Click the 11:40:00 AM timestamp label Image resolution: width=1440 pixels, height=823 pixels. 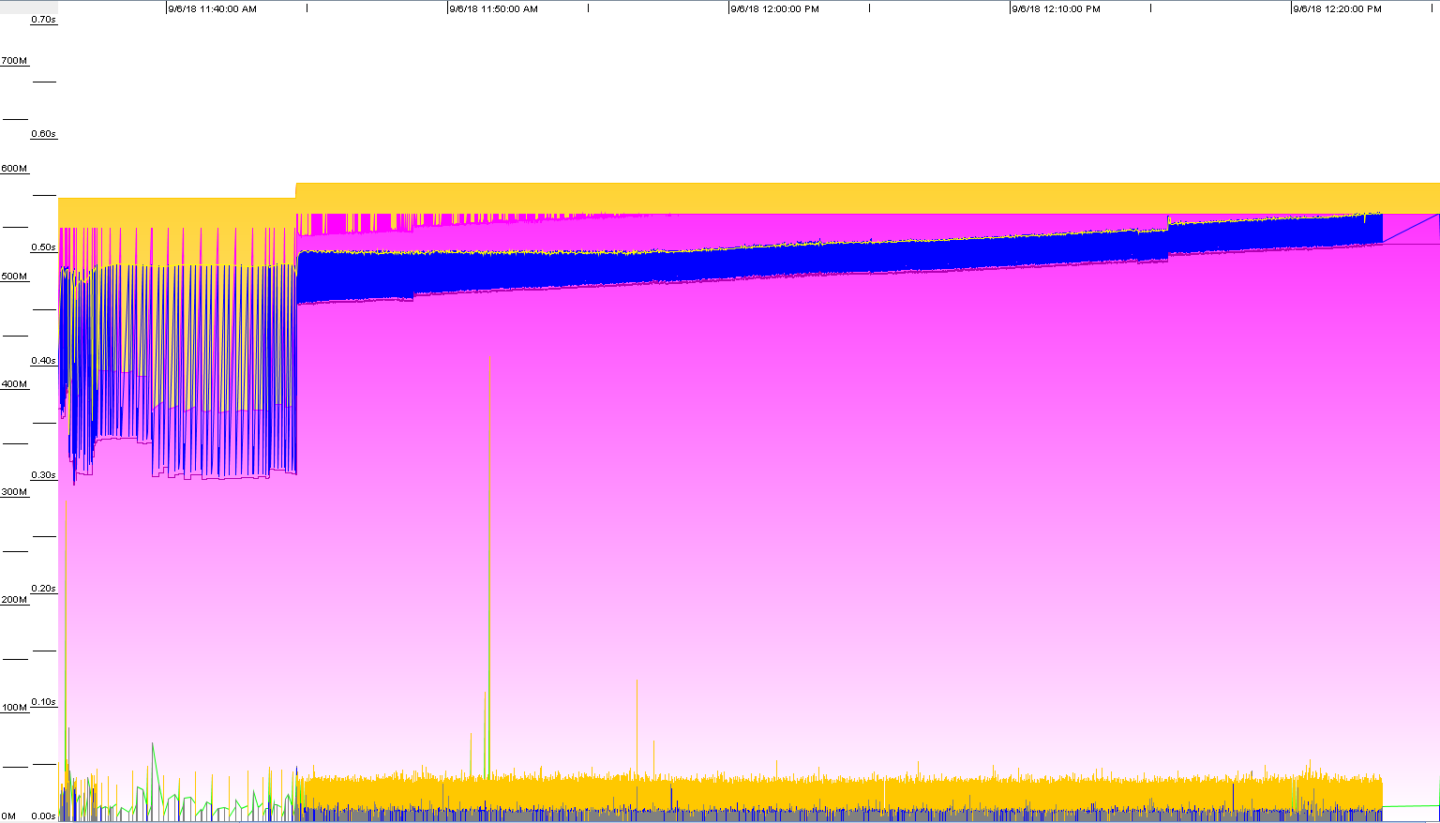(x=212, y=9)
